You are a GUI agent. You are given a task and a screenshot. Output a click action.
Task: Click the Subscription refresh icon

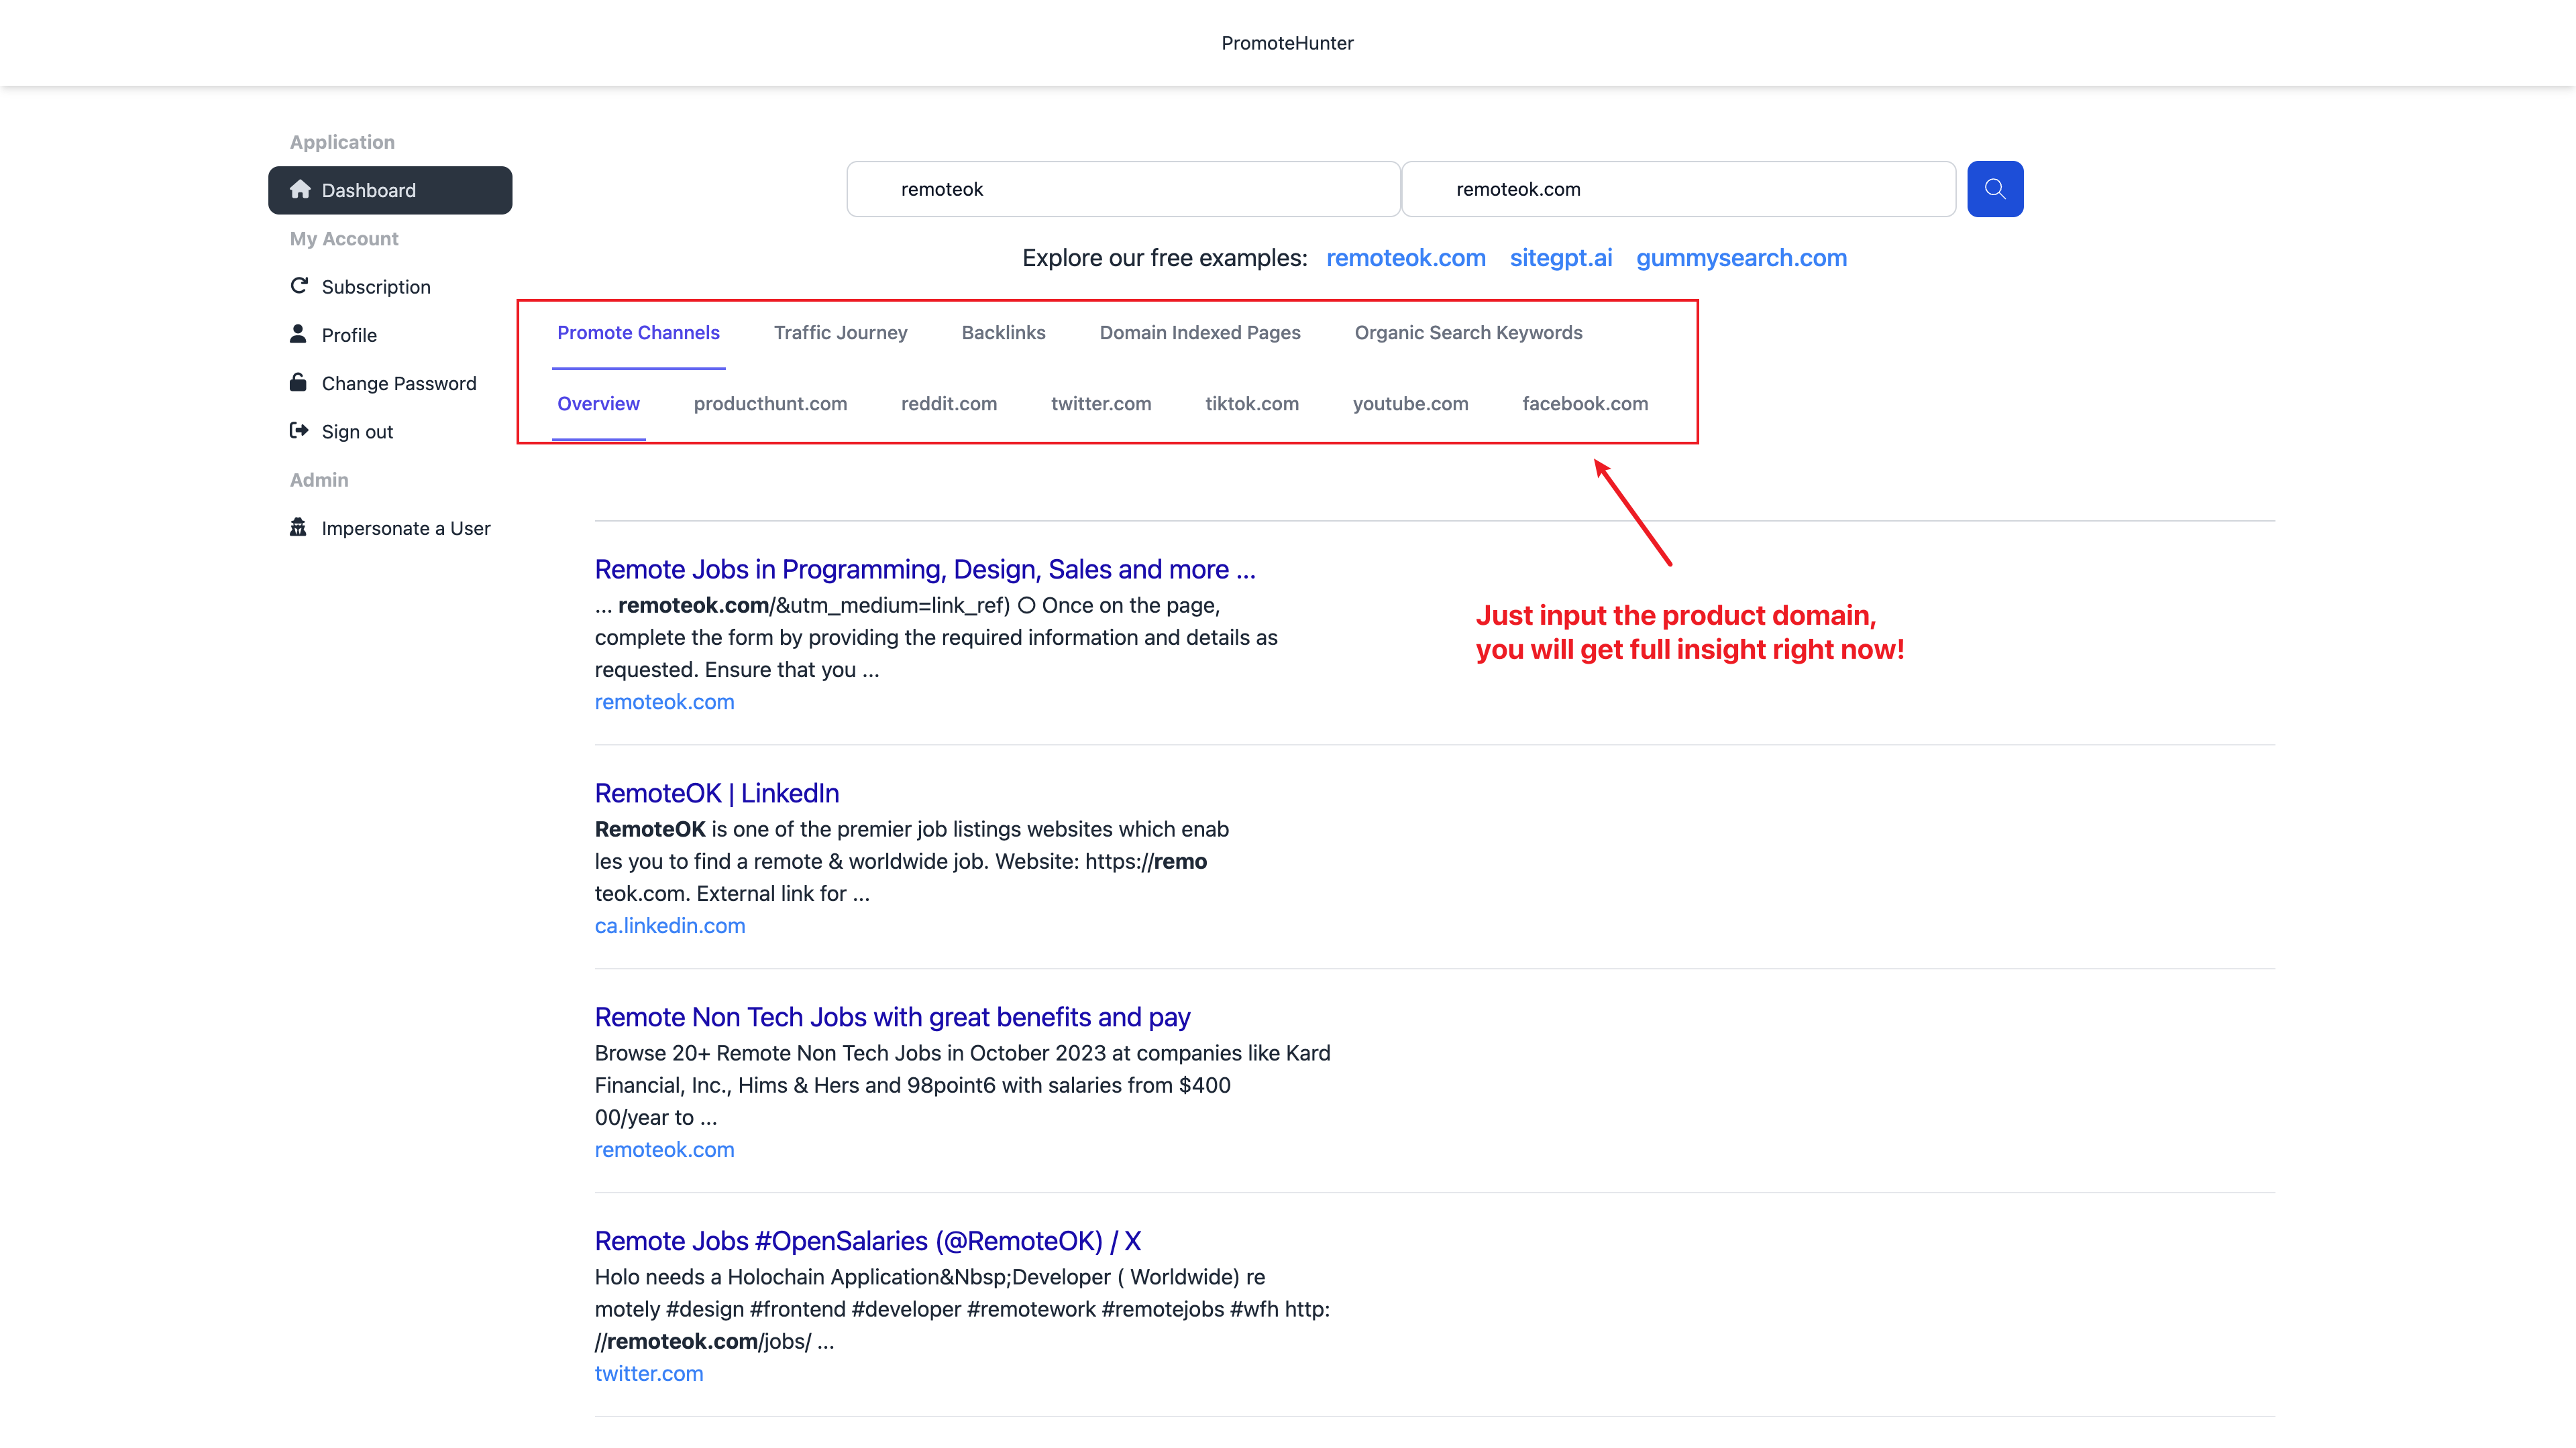(x=298, y=286)
